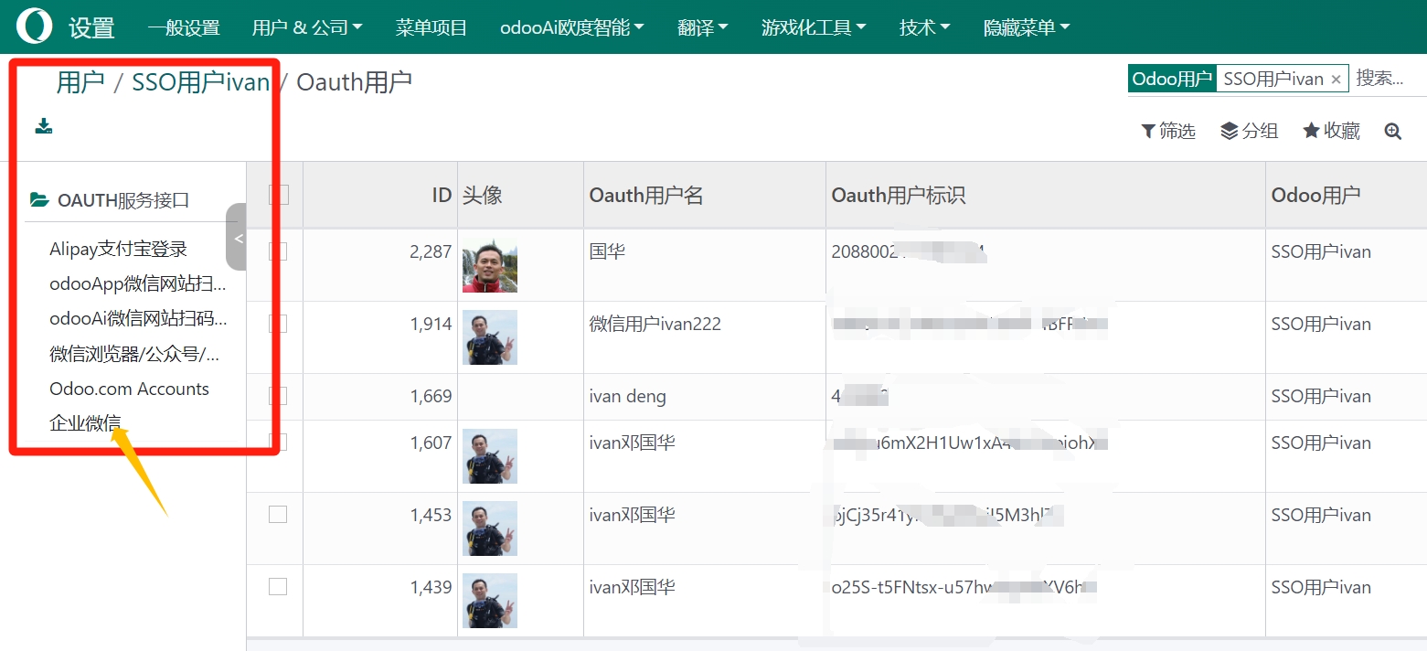Open the record named 微信用户ivan222
1427x651 pixels.
[655, 324]
